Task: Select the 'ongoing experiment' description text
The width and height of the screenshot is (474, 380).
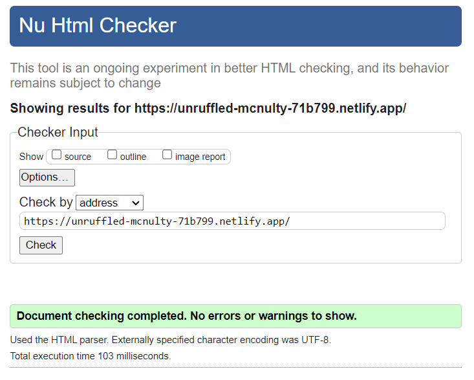Action: point(230,76)
